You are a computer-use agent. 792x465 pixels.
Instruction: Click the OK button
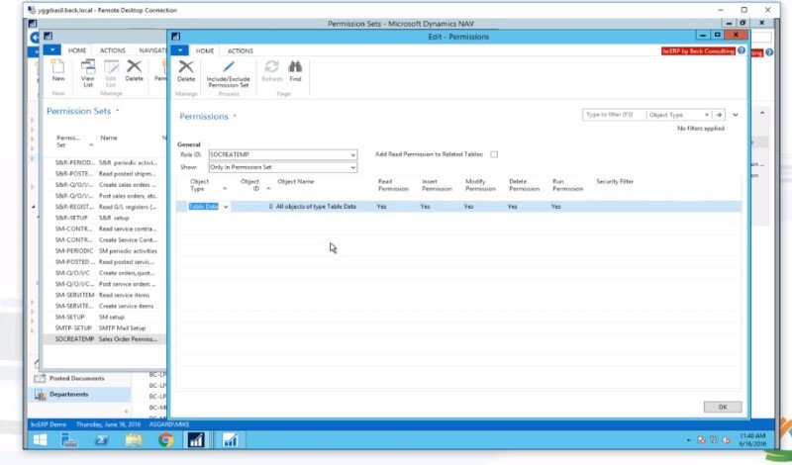pyautogui.click(x=722, y=407)
